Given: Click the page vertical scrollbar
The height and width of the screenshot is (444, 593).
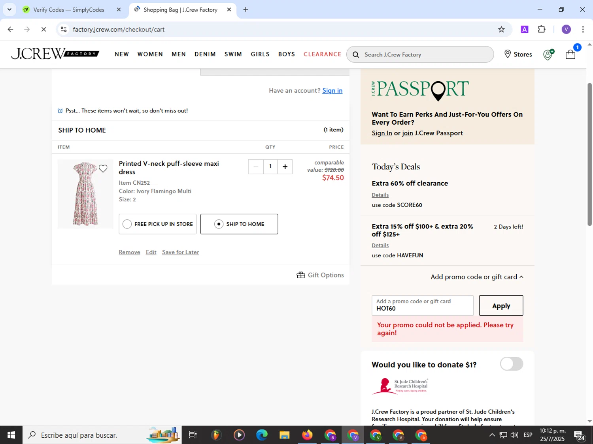Looking at the screenshot, I should point(589,154).
